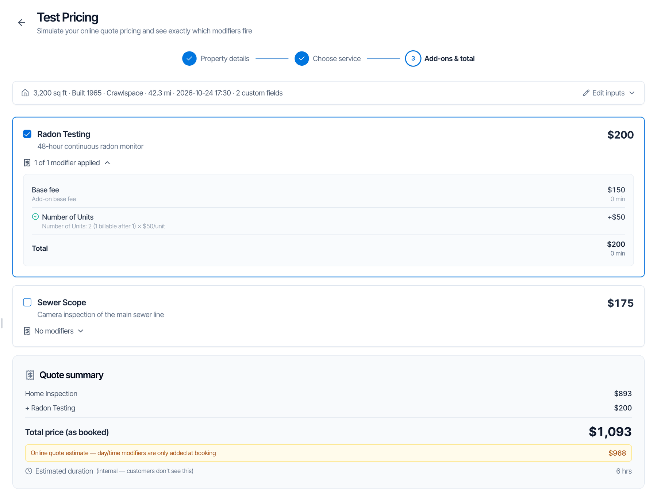Click the 'No modifiers' label
The height and width of the screenshot is (490, 657).
point(54,331)
